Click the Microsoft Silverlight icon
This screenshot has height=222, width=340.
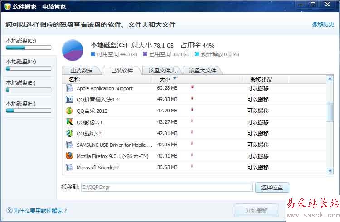pyautogui.click(x=69, y=167)
